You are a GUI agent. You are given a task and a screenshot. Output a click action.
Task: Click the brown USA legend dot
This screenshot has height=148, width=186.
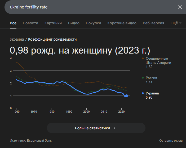143,58
